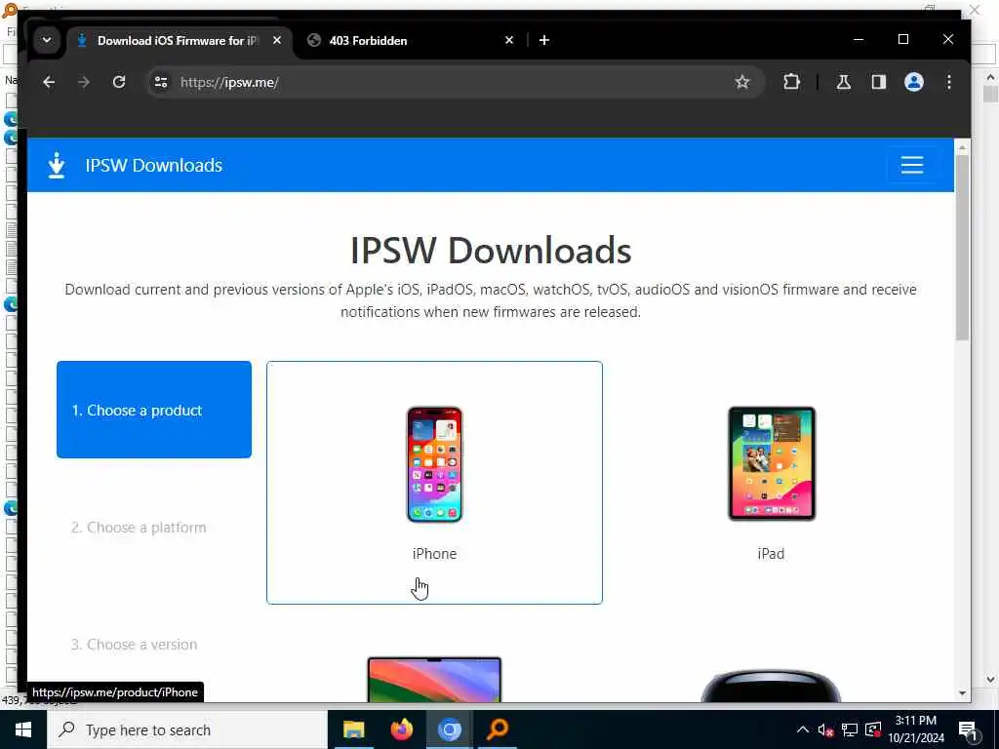Open File Explorer from the taskbar
999x749 pixels.
(x=353, y=729)
